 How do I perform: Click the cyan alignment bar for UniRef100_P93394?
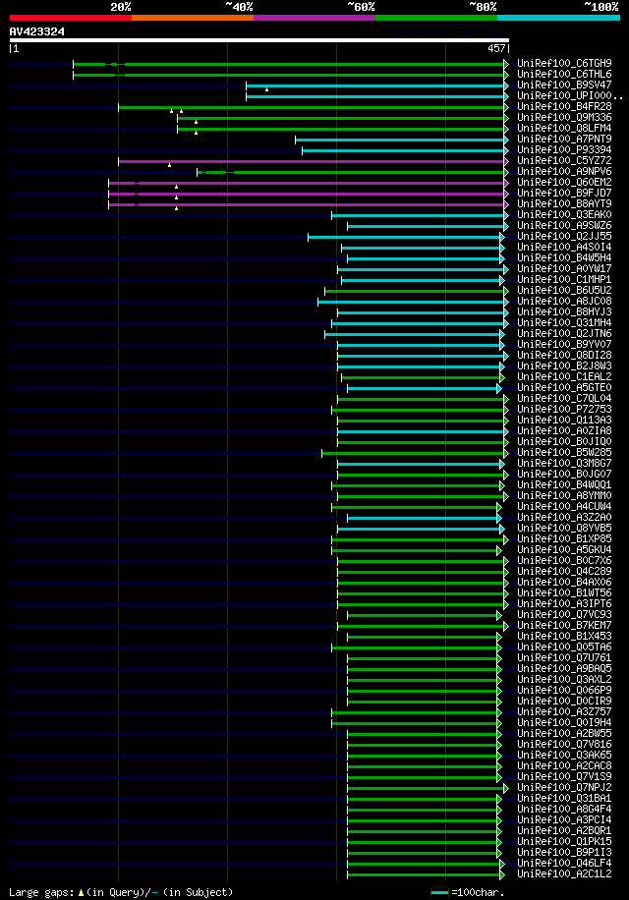click(x=403, y=150)
